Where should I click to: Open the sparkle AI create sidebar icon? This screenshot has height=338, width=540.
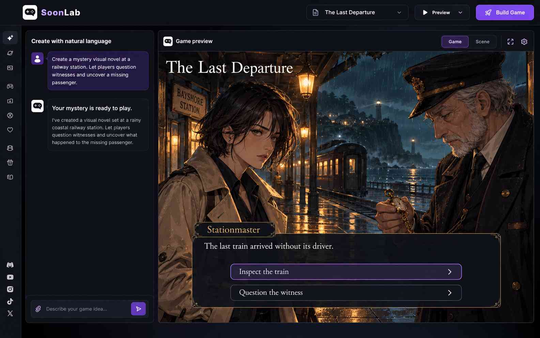pos(10,37)
